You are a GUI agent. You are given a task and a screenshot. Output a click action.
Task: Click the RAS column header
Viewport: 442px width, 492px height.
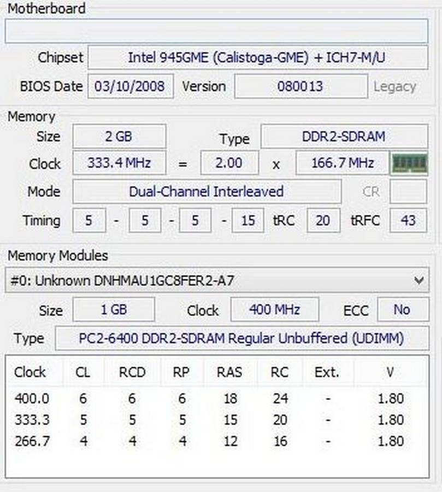[230, 373]
